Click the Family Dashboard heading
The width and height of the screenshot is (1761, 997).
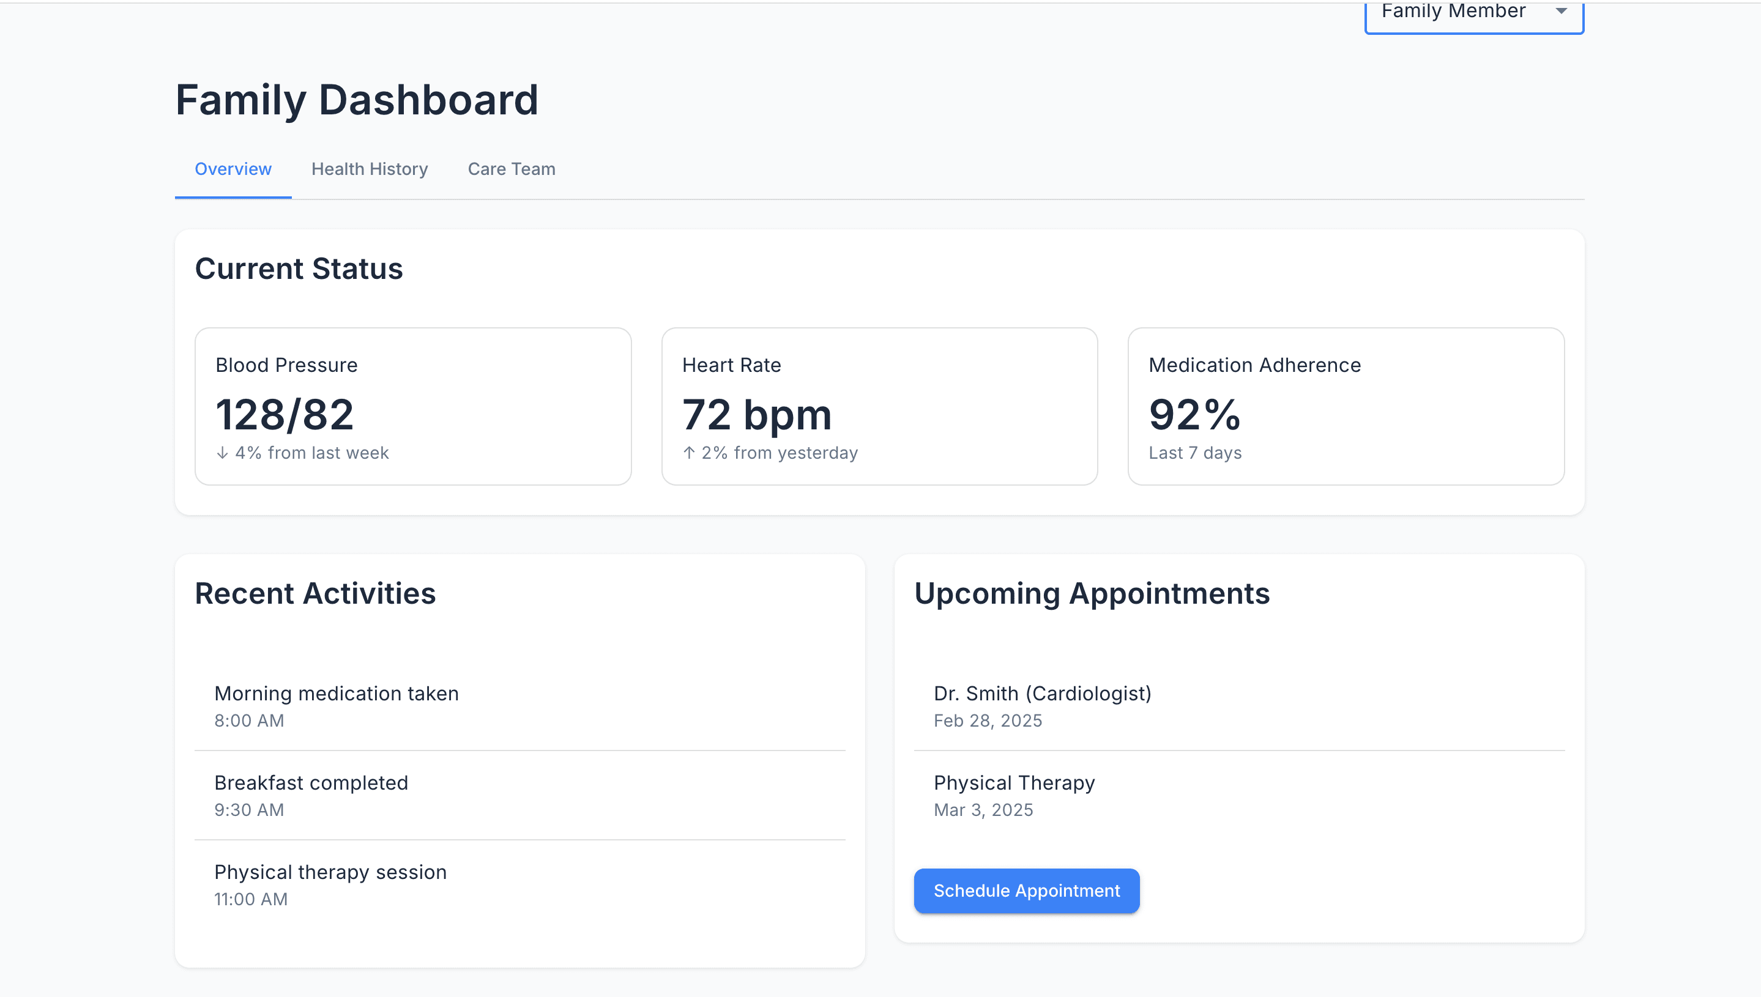(x=357, y=100)
